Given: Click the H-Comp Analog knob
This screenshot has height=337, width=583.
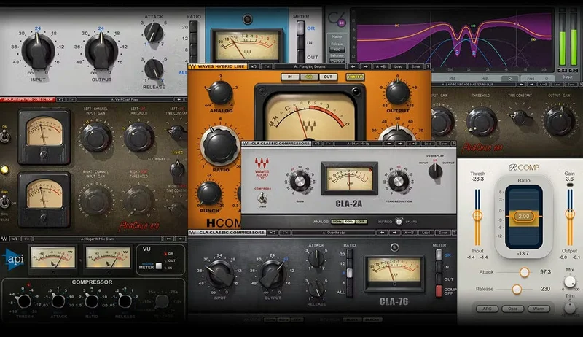Looking at the screenshot, I should [220, 93].
